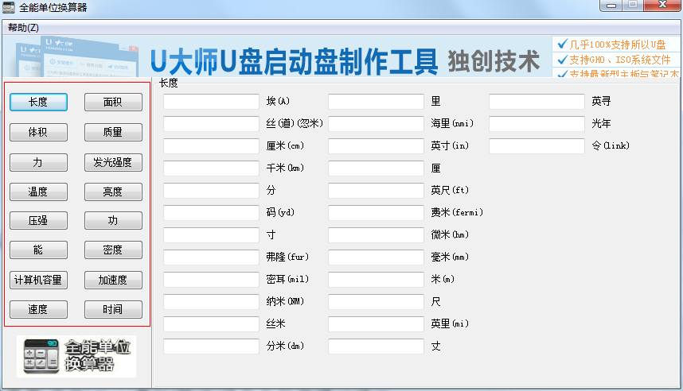Image resolution: width=683 pixels, height=391 pixels.
Task: Focus the 密耳(mil) input box
Action: click(x=211, y=280)
